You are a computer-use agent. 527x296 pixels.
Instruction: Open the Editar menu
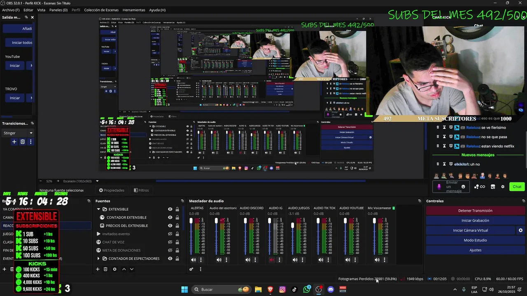[28, 10]
